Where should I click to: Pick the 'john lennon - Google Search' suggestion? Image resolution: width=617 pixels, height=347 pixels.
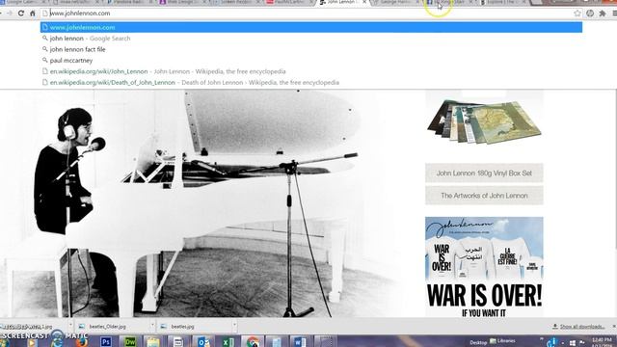pos(311,39)
